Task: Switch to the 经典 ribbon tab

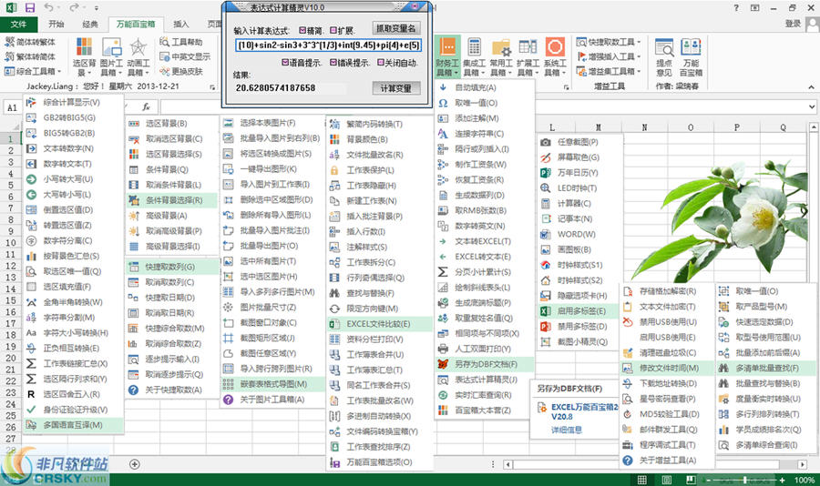Action: click(90, 24)
